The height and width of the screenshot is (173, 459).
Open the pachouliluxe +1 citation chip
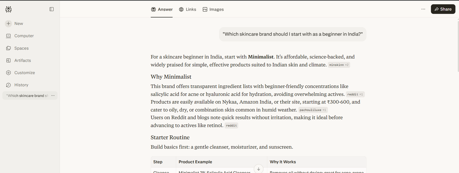[313, 110]
